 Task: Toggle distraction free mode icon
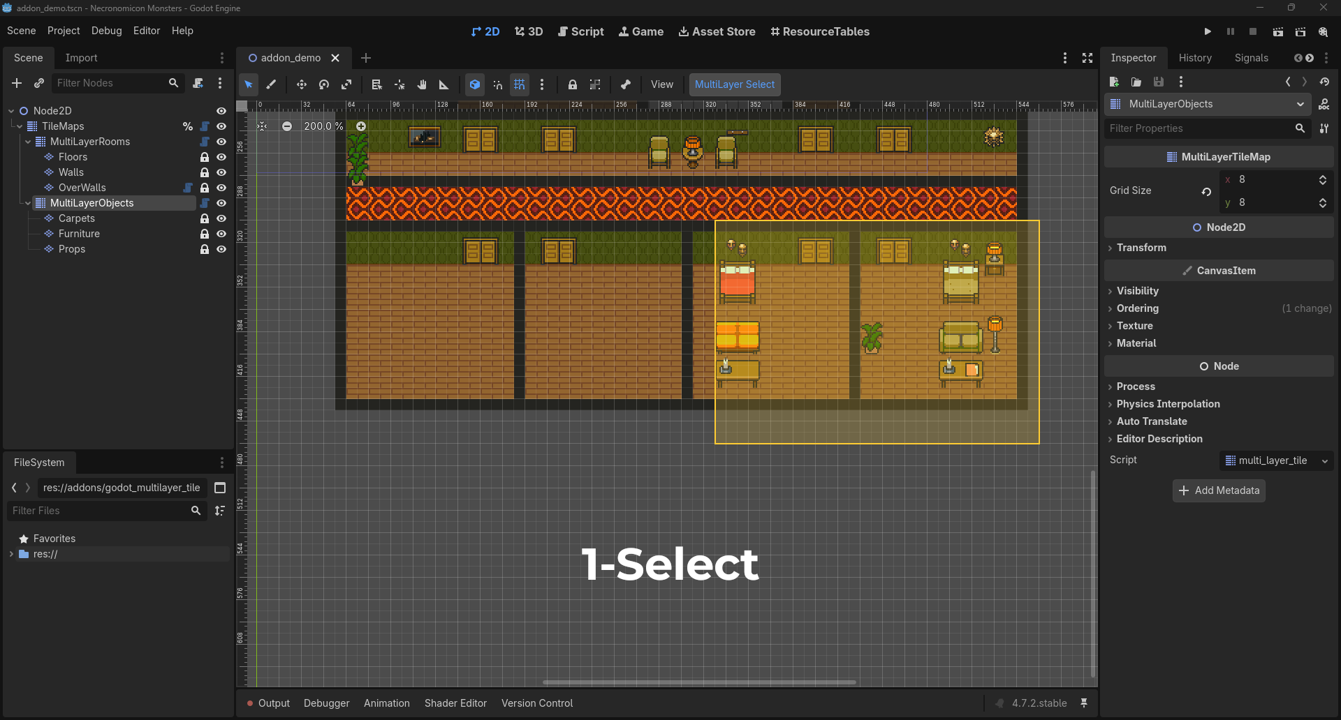pyautogui.click(x=1087, y=58)
